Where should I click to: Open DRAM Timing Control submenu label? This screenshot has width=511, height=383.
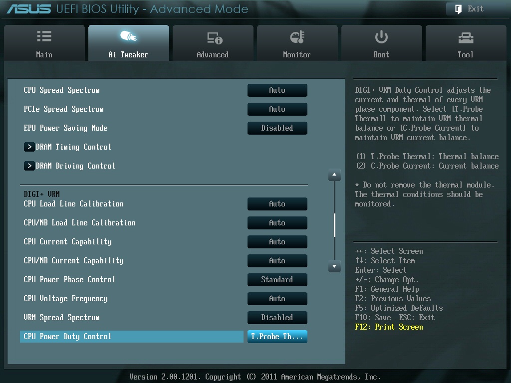(x=73, y=147)
